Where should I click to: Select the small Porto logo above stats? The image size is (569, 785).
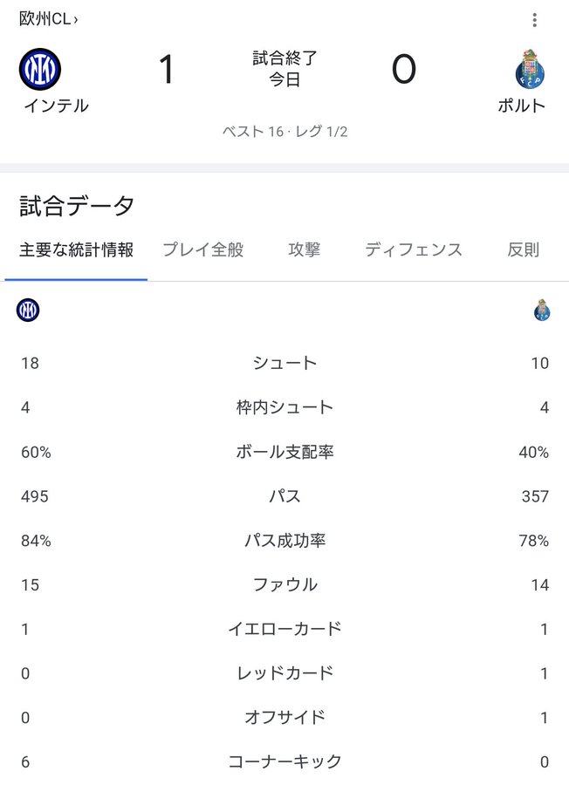click(x=542, y=310)
